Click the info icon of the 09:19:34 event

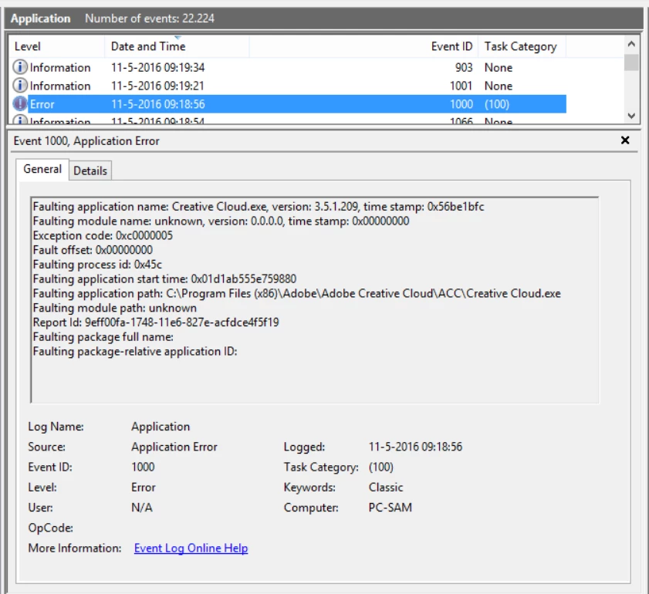(20, 67)
